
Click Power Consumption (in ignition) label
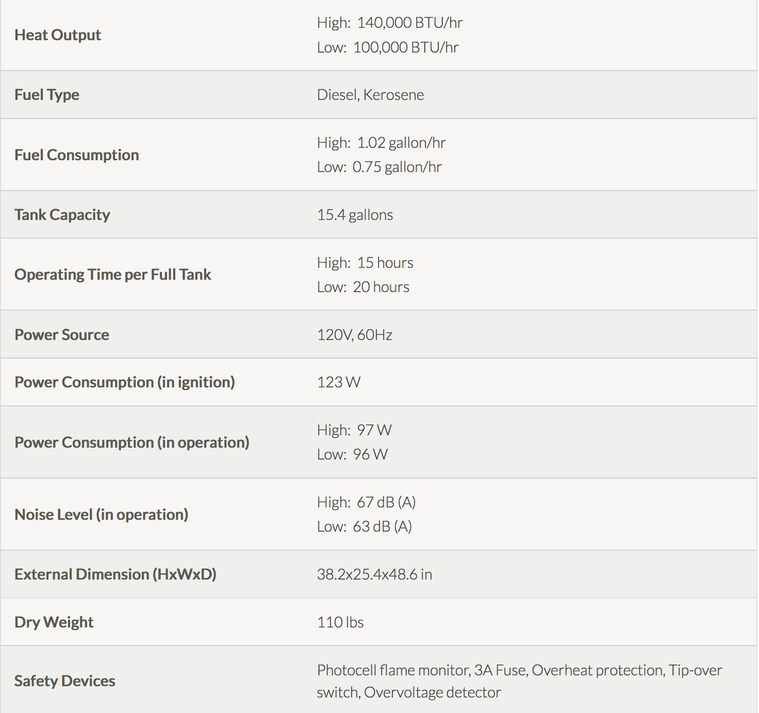[x=125, y=382]
